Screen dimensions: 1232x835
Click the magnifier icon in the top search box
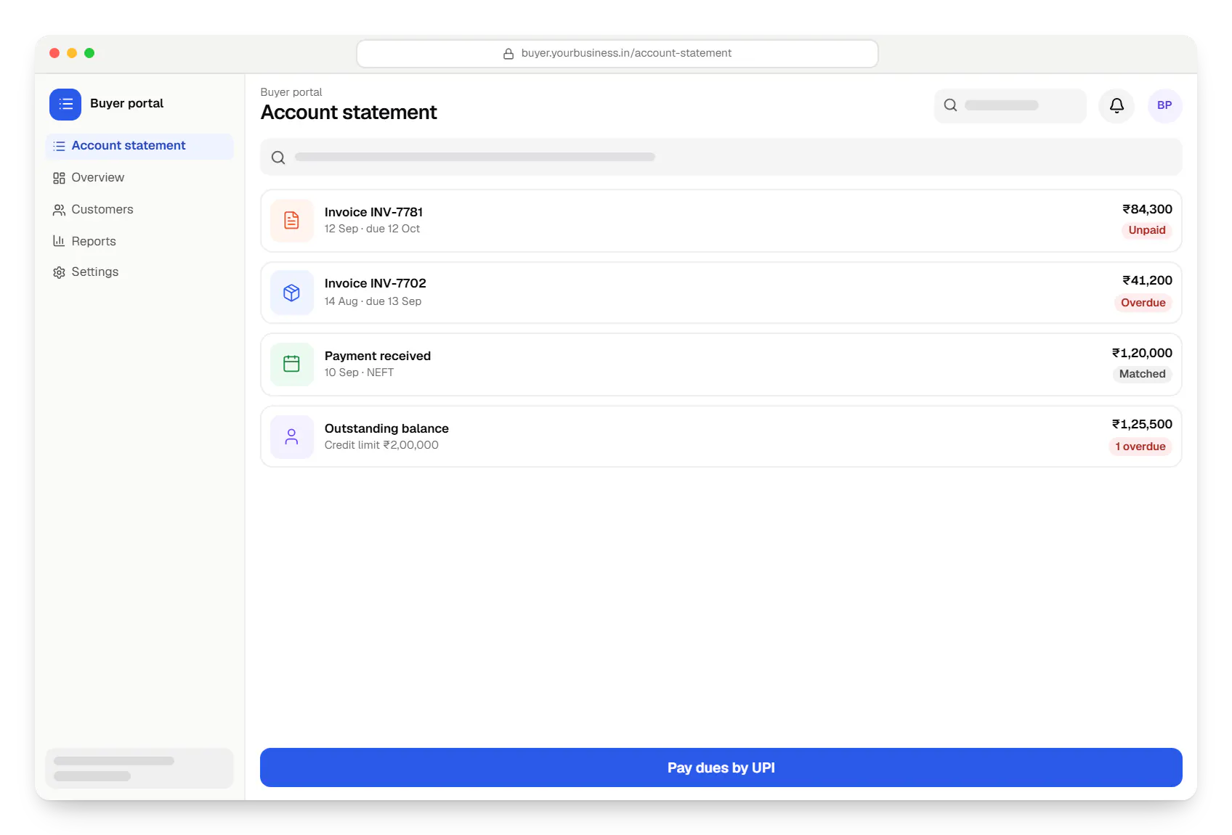pos(950,105)
